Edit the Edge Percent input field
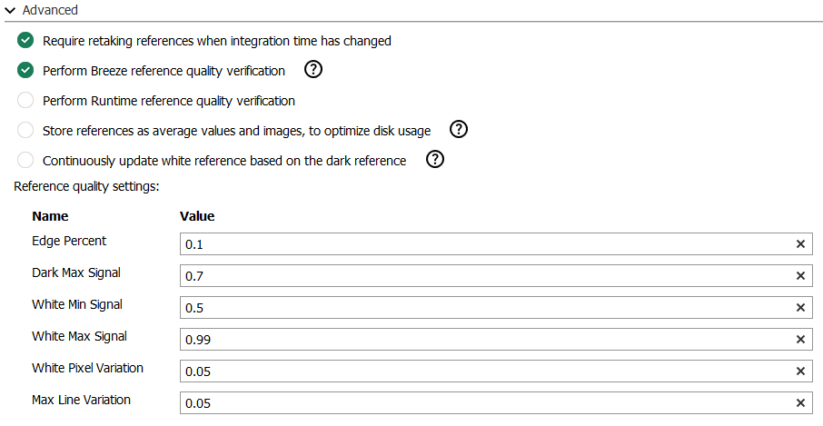823x426 pixels. pyautogui.click(x=481, y=244)
